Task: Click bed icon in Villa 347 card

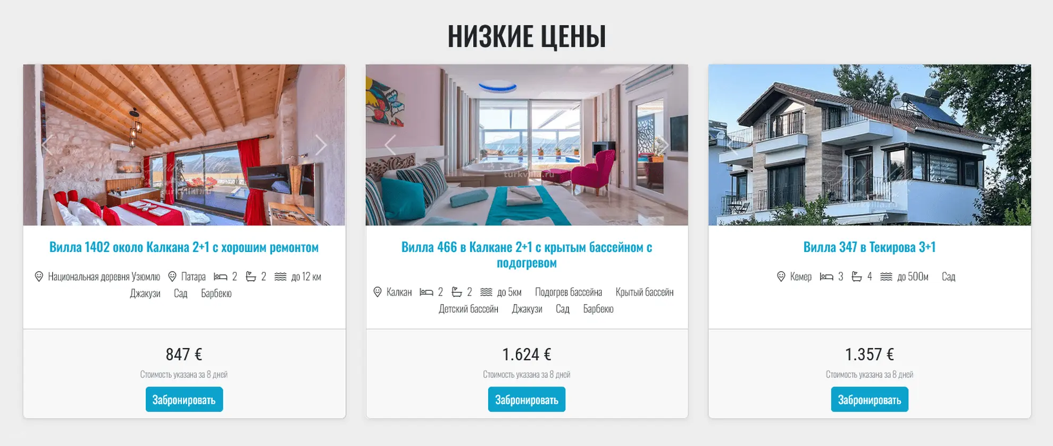Action: 826,276
